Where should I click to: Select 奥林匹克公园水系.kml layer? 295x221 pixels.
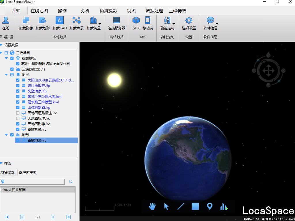tap(45, 97)
